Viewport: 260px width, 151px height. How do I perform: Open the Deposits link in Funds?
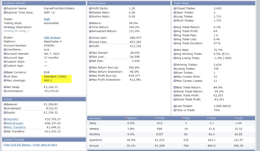12,119
